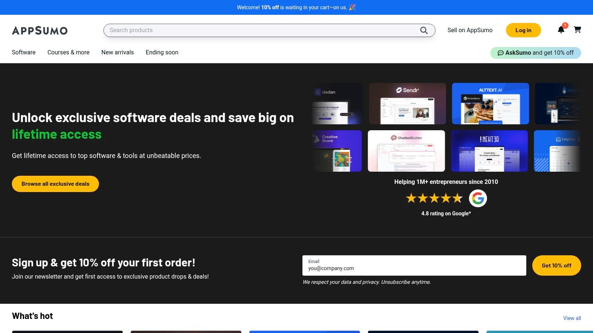This screenshot has width=593, height=333.
Task: Click the Sell on AppSumo link
Action: [470, 30]
